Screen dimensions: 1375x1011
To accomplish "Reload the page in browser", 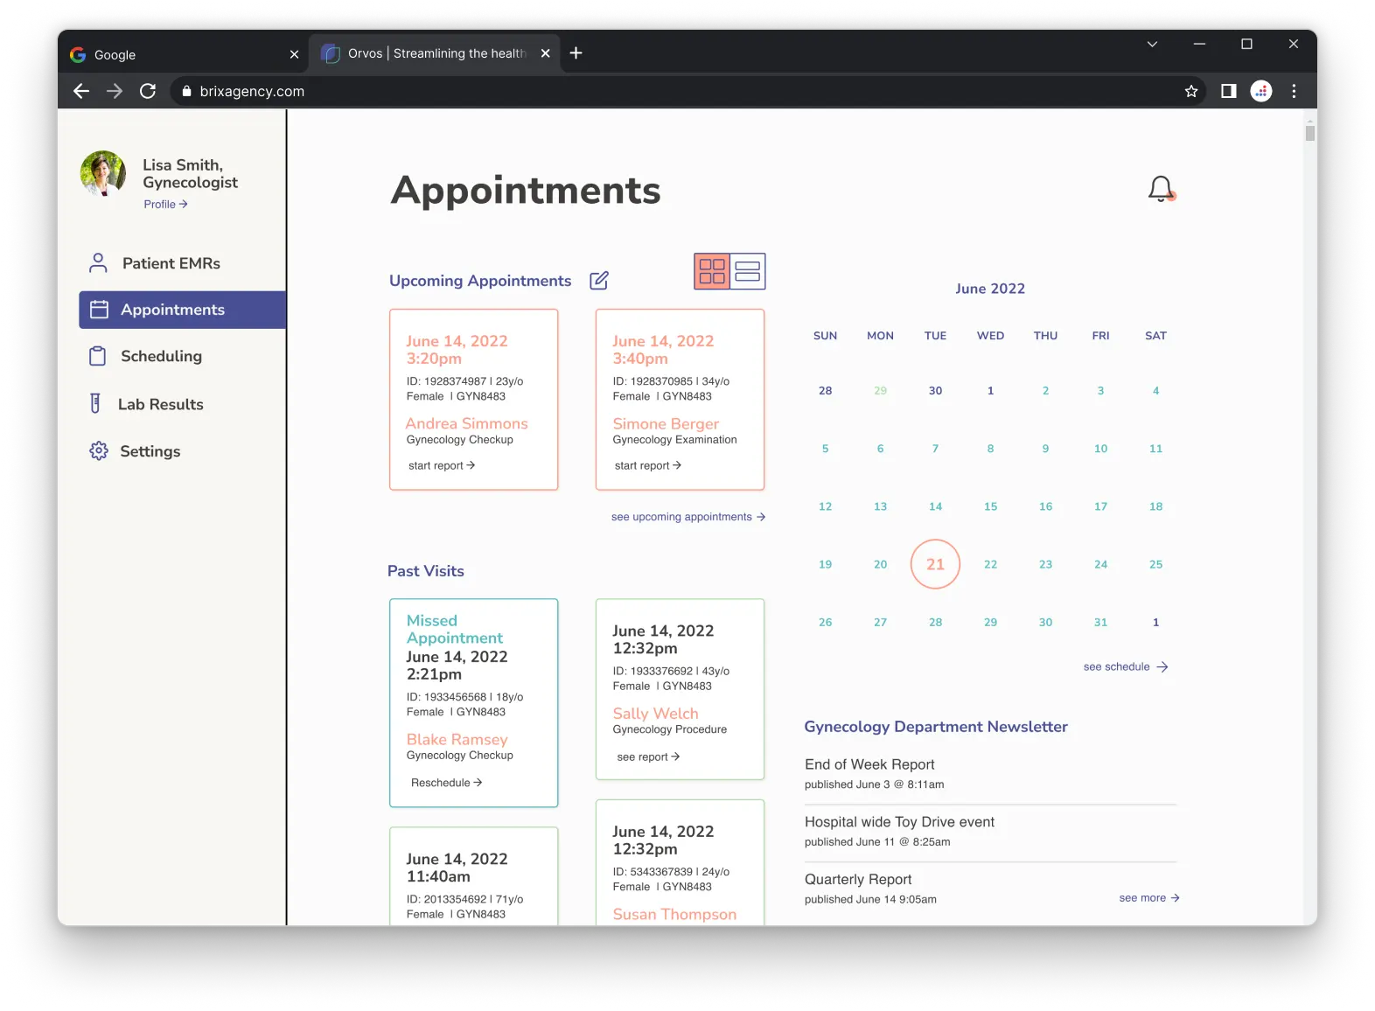I will point(148,91).
